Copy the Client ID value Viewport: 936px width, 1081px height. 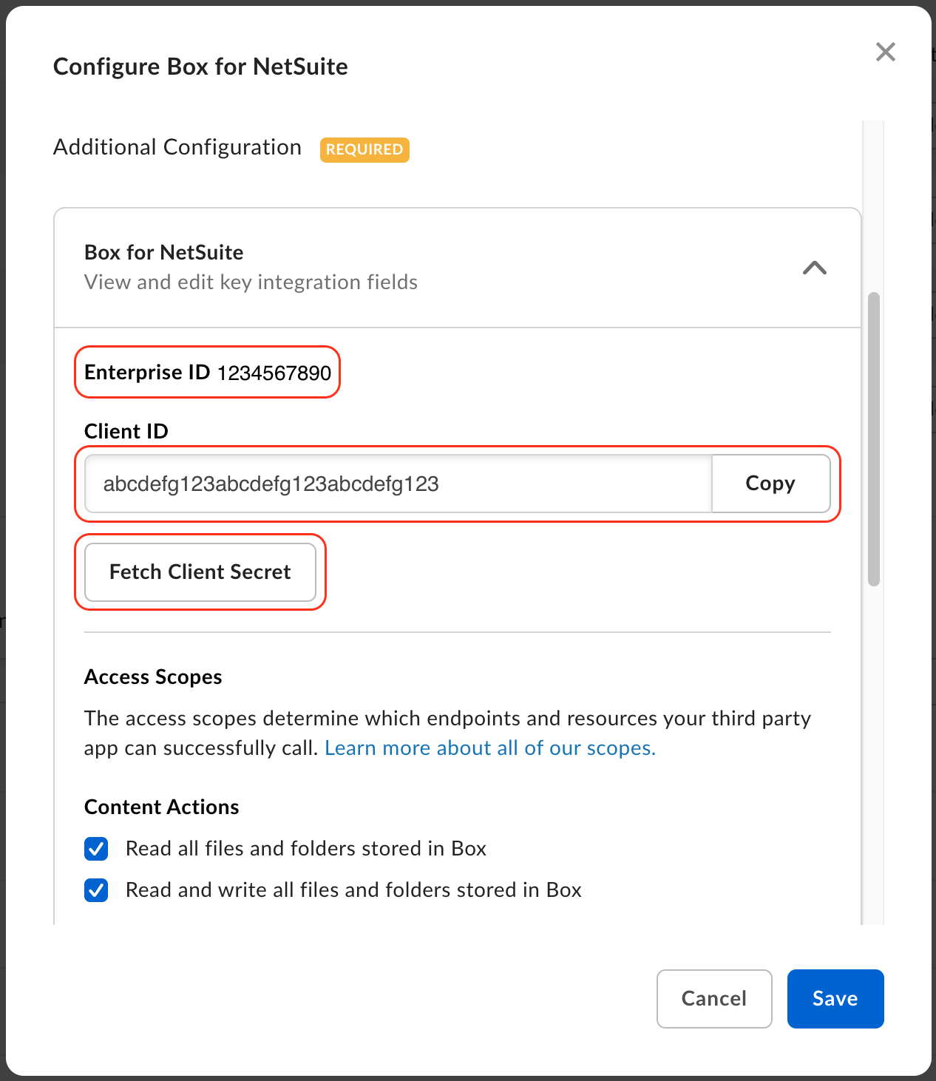(x=770, y=484)
